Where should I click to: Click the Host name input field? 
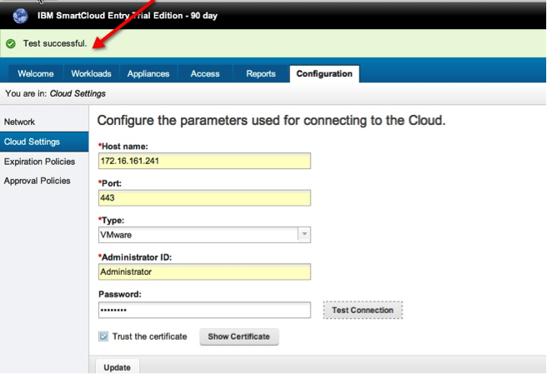click(x=204, y=161)
